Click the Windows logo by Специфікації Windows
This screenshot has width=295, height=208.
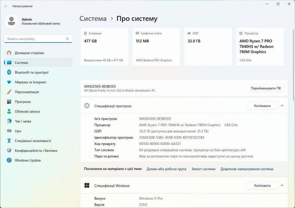[87, 185]
